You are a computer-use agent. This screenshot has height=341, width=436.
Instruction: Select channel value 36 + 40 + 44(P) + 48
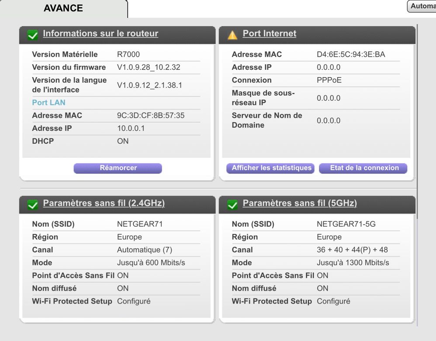pyautogui.click(x=352, y=250)
